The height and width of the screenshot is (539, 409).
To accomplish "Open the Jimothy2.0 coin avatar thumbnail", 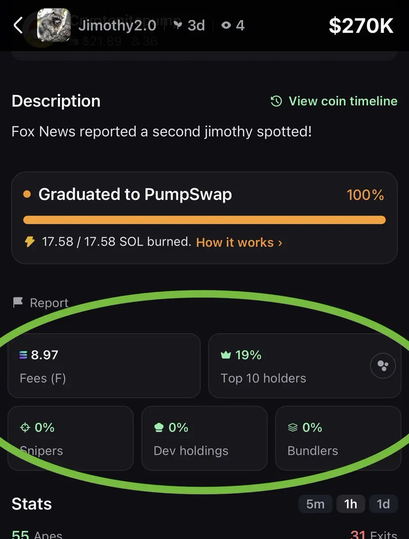I will click(x=53, y=25).
